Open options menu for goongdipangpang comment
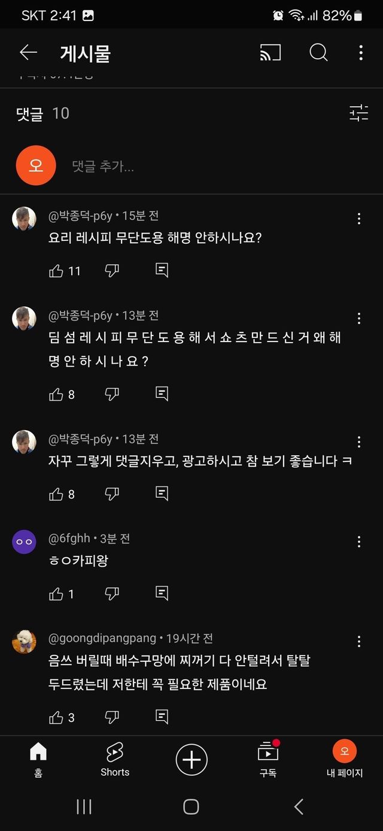Viewport: 383px width, 831px height. click(x=359, y=642)
